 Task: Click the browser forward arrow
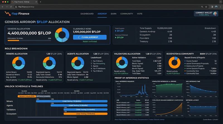(7, 7)
